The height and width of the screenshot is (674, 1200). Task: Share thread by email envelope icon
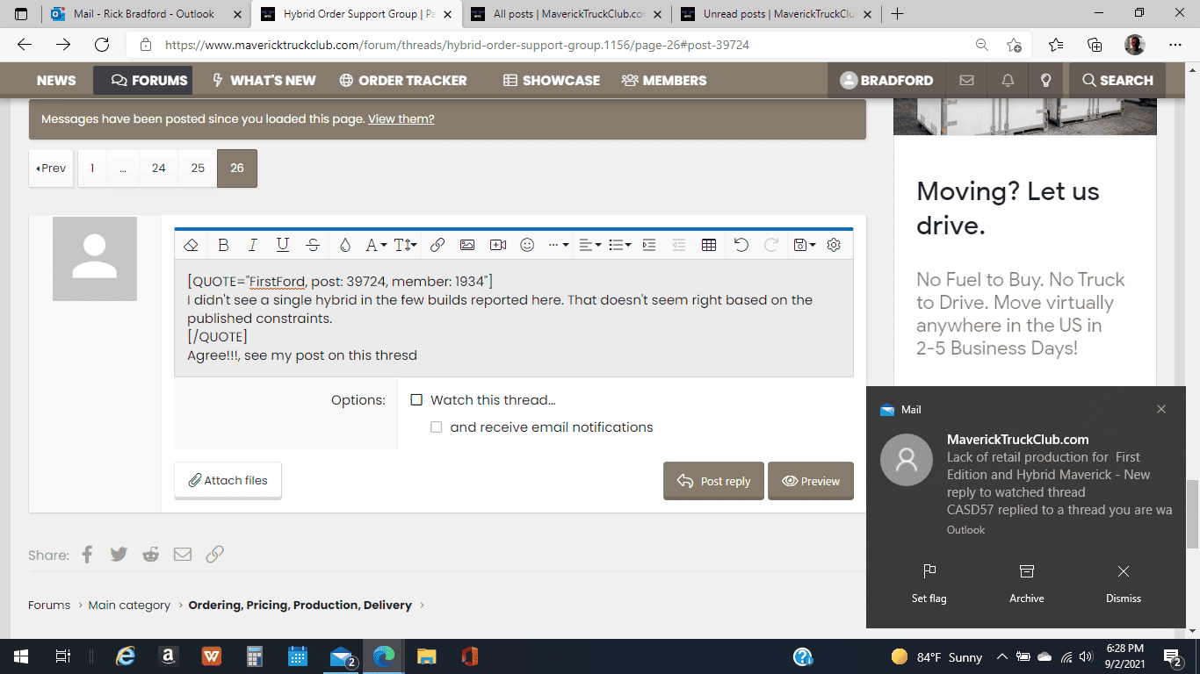pyautogui.click(x=183, y=555)
